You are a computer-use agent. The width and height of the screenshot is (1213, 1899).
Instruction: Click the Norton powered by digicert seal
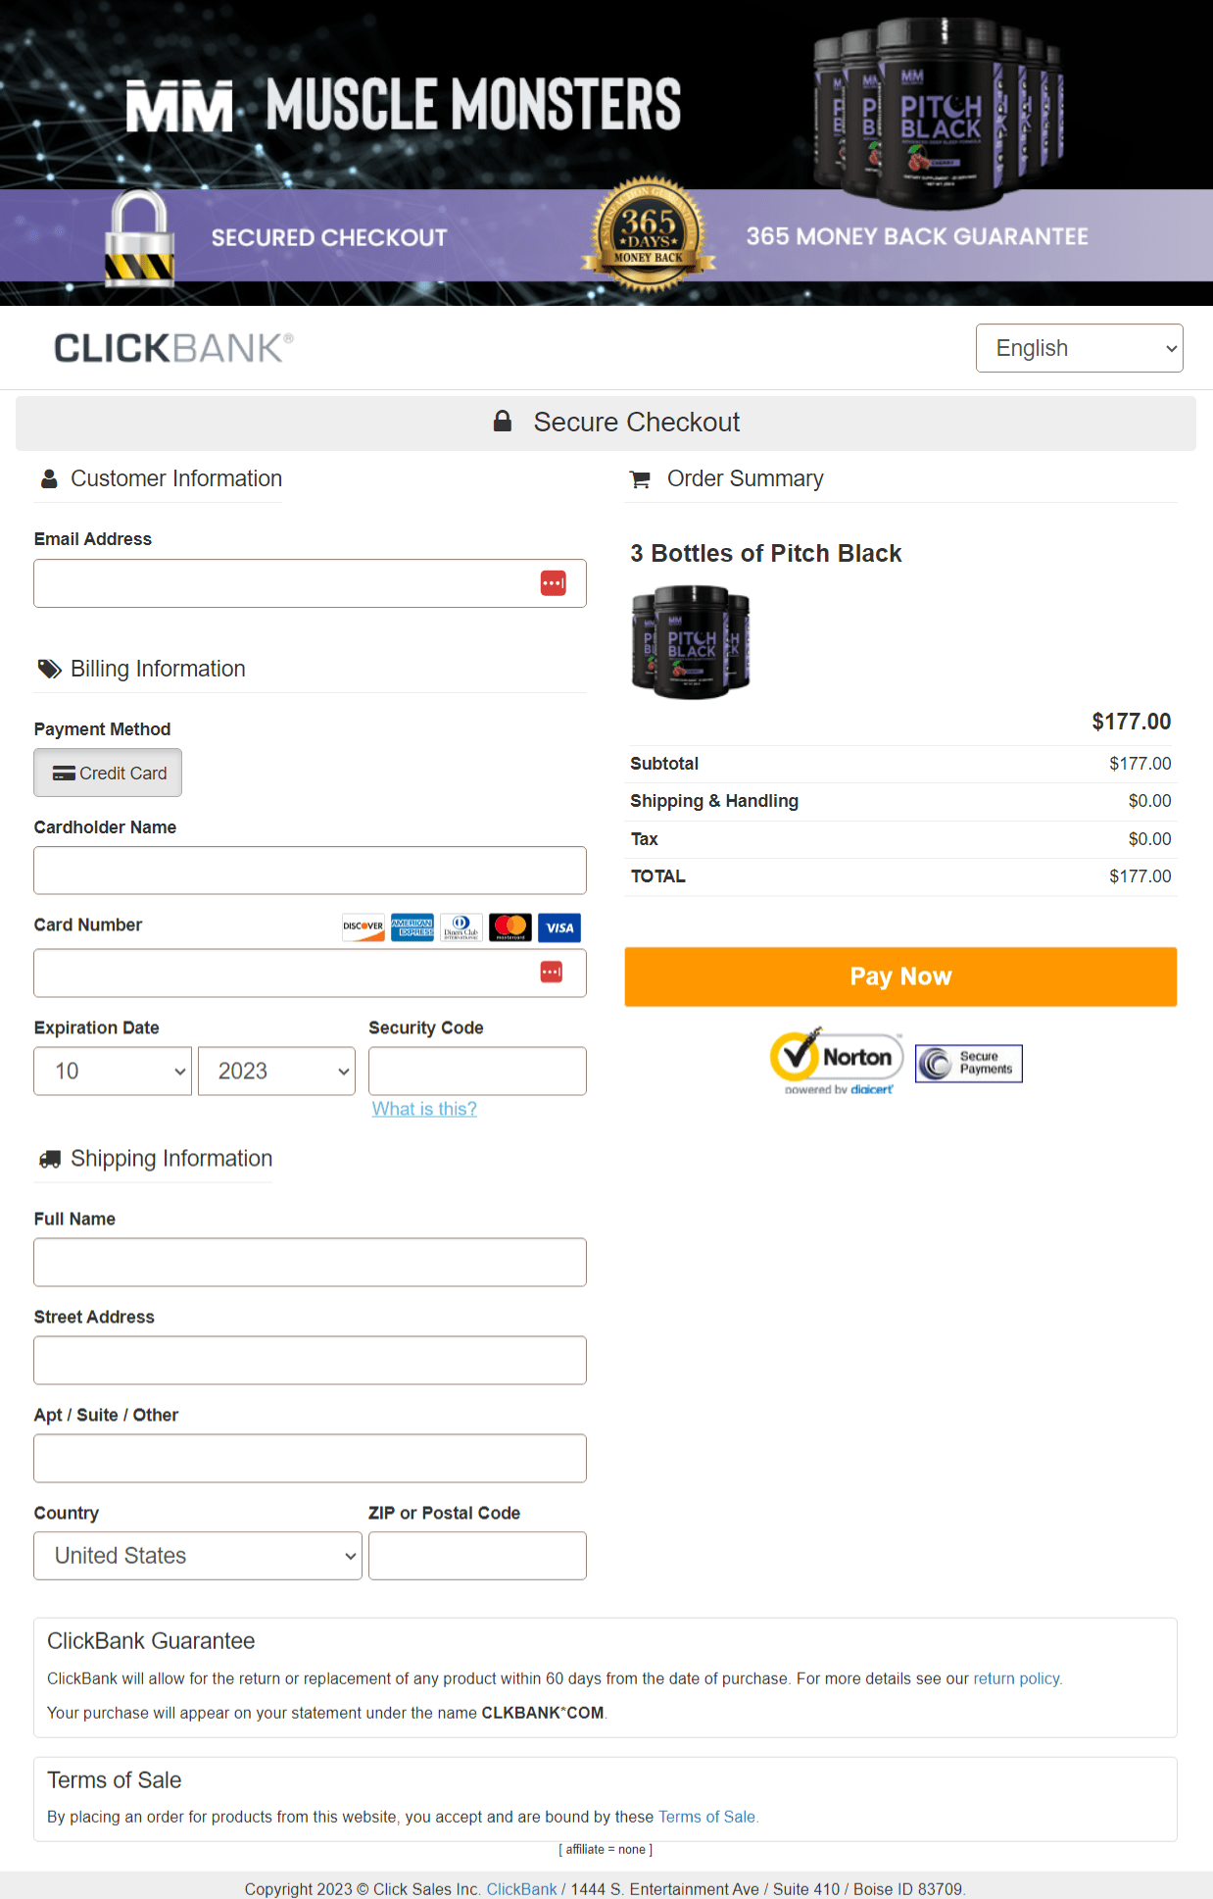(x=836, y=1059)
